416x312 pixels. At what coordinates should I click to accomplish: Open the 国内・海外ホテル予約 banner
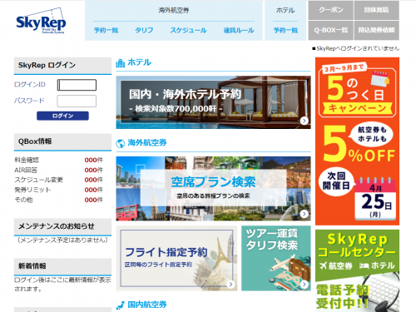click(213, 102)
